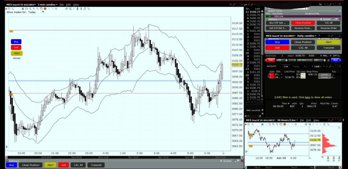Screen dimensions: 348x169
Task: Click Transmit on bottom Buttons bar
Action: 96,165
